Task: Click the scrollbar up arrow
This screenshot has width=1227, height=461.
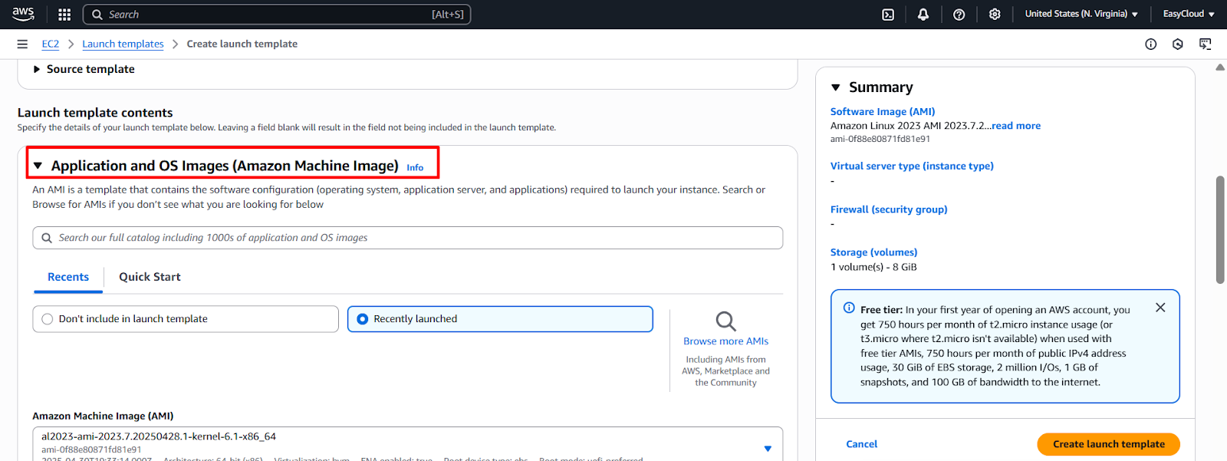Action: pos(1220,68)
